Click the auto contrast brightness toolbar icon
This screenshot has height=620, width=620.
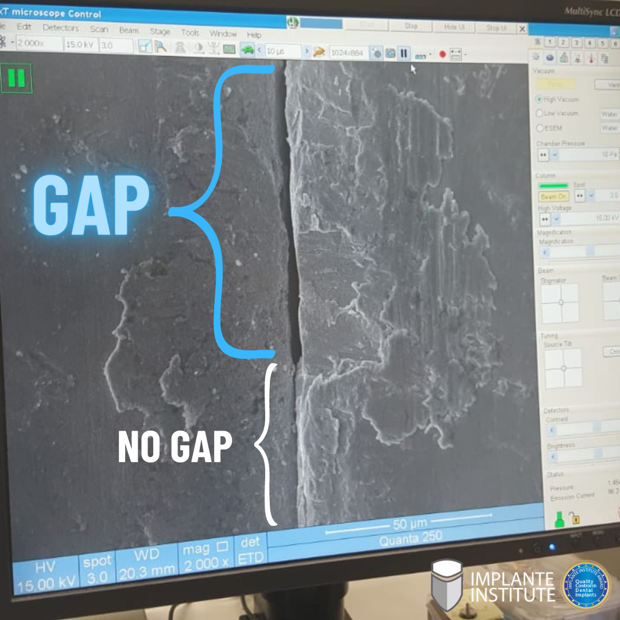[x=199, y=49]
